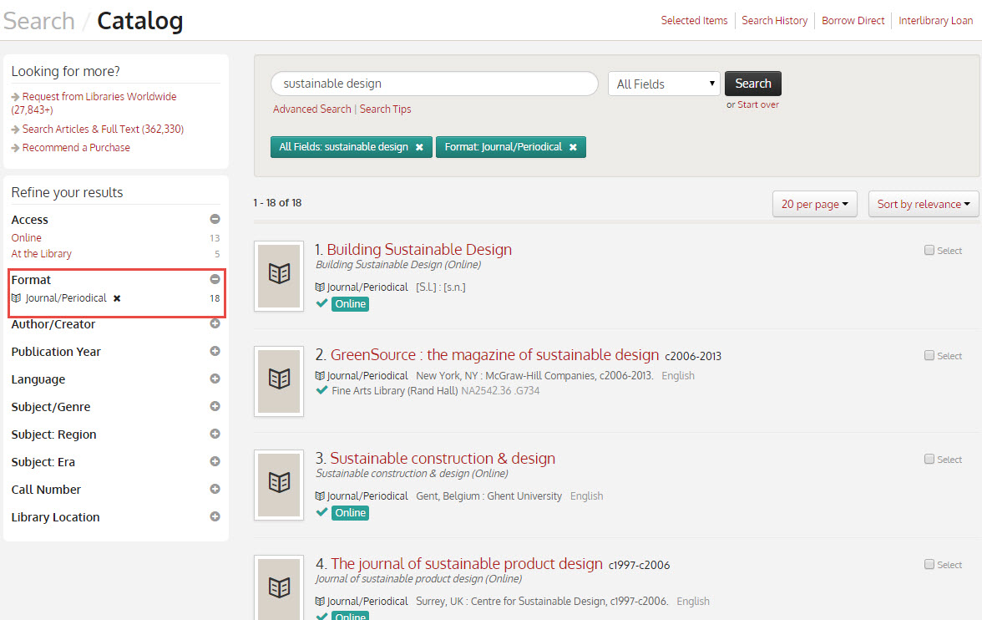Click Search Articles & Full Text link

[x=103, y=130]
